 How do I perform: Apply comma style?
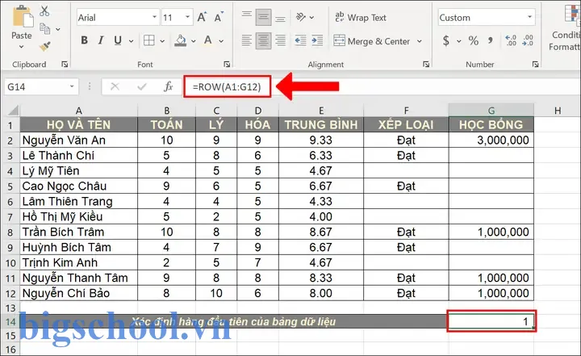point(491,40)
